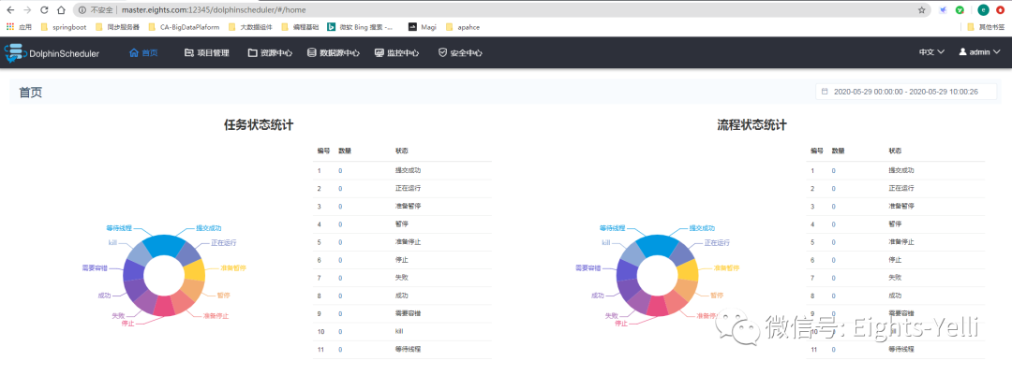Click 成功 label in 流程状态统计 chart

coord(597,296)
